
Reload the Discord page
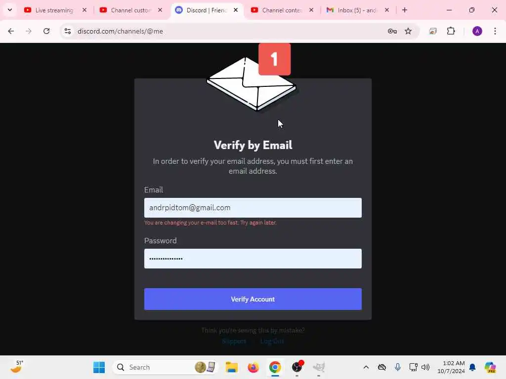46,31
